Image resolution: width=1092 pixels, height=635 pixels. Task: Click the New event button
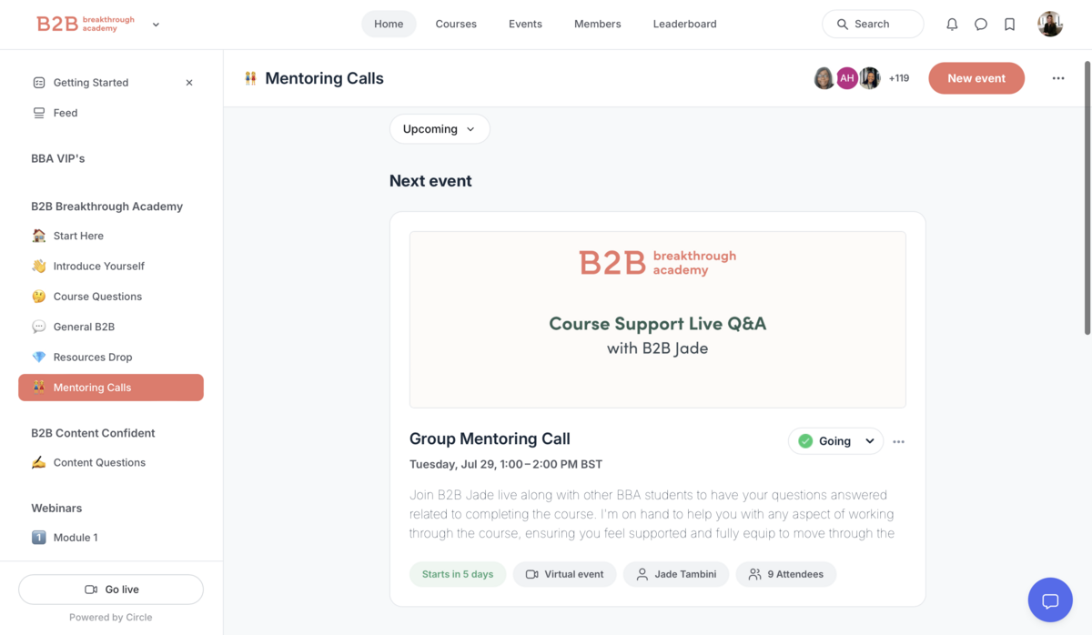[976, 78]
